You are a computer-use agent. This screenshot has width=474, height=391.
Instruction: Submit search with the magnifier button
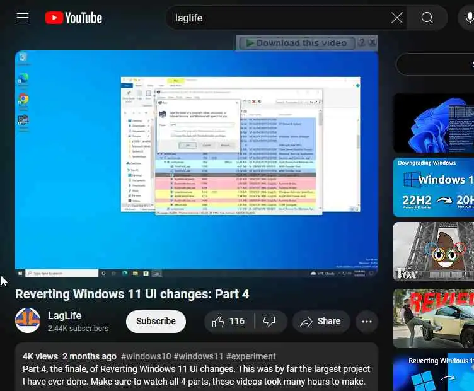(x=427, y=18)
